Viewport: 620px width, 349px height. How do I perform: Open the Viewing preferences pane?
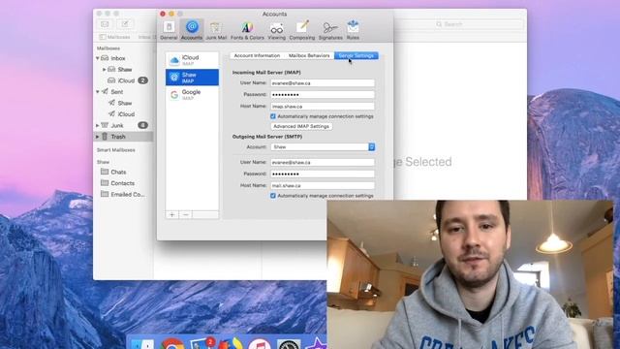[276, 30]
